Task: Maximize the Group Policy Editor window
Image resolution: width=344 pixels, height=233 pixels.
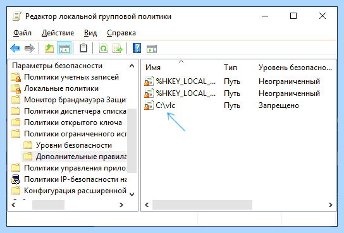Action: [x=293, y=16]
